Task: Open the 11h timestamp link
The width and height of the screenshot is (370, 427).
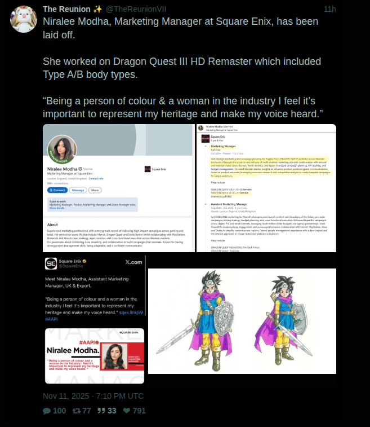Action: [330, 9]
